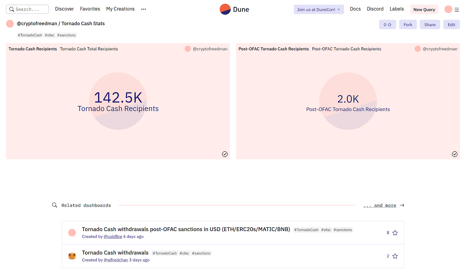
Task: Open @cryptofreedman profile on left panel
Action: (210, 49)
